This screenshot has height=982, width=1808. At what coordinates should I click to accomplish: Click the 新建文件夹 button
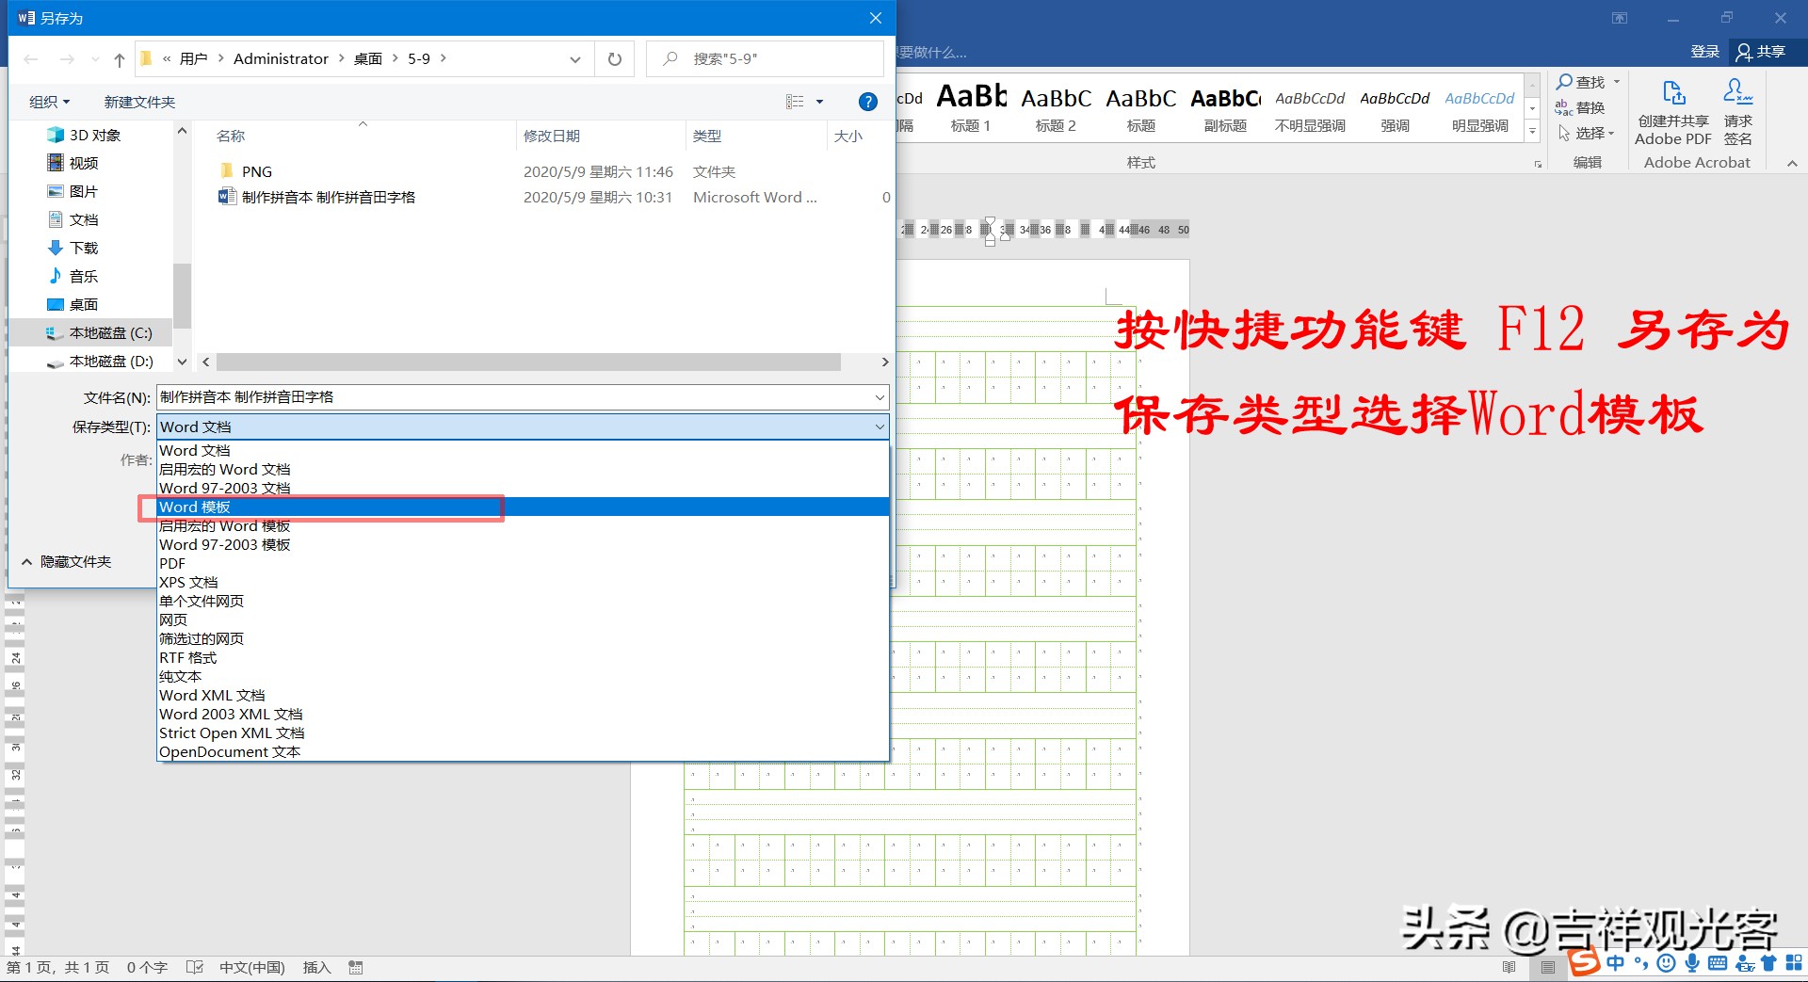tap(138, 101)
